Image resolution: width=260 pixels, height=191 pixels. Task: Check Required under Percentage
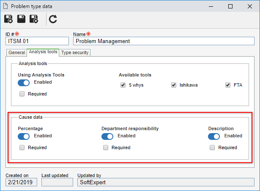pyautogui.click(x=22, y=147)
